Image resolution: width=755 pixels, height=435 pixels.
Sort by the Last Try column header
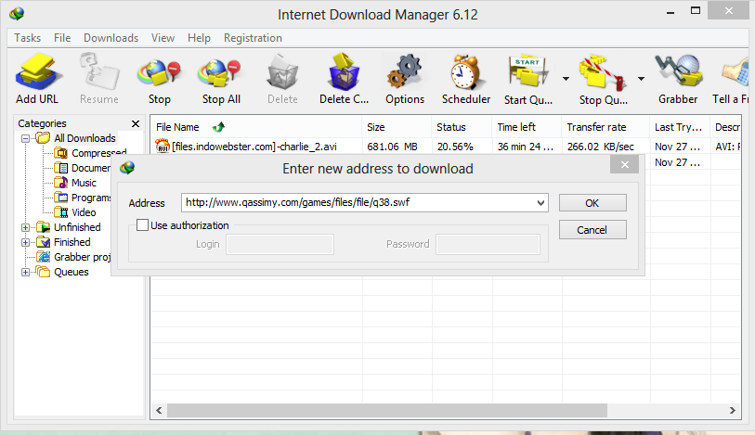click(x=680, y=127)
